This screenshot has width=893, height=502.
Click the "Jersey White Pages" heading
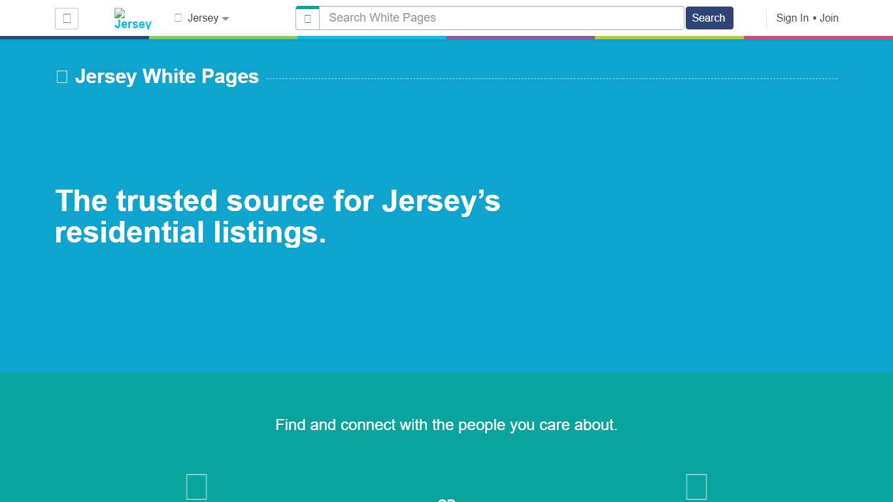[167, 76]
